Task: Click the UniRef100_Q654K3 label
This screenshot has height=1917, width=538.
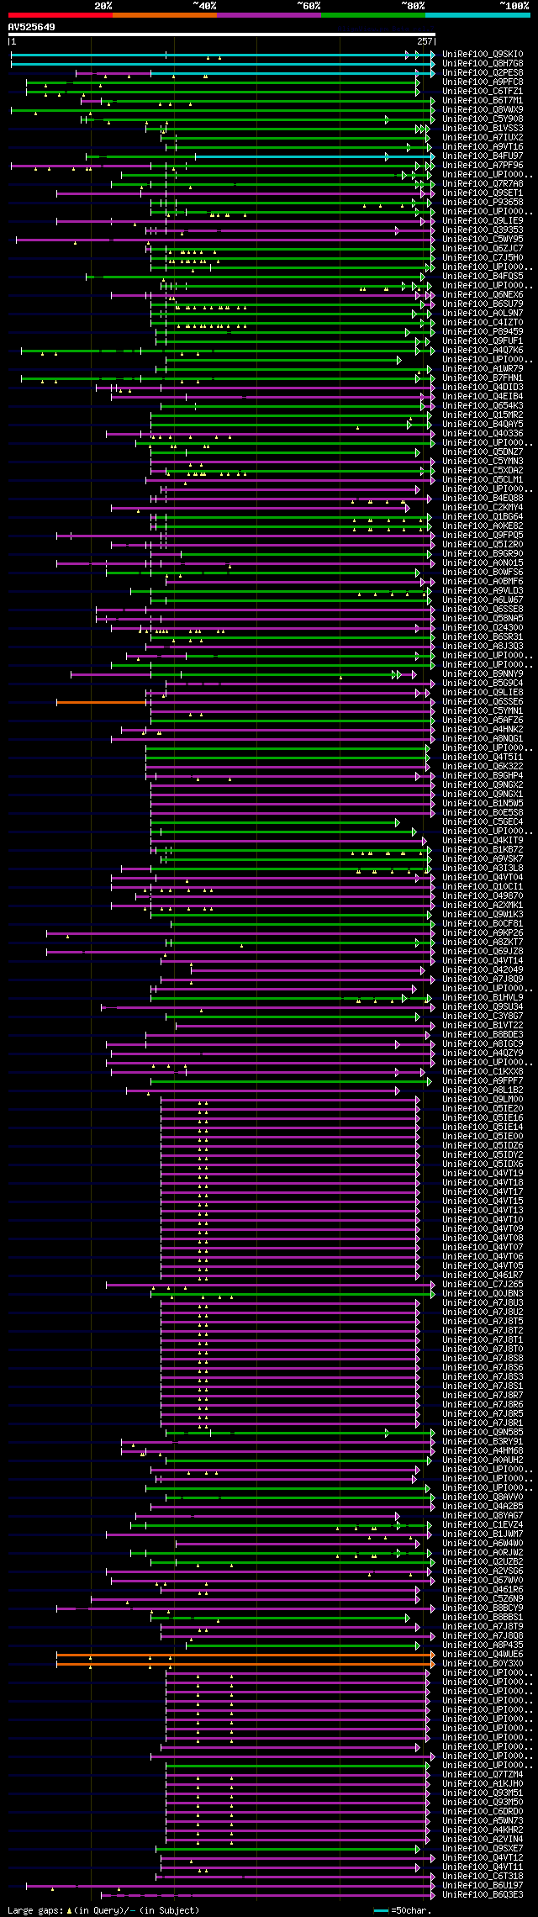Action: 483,406
